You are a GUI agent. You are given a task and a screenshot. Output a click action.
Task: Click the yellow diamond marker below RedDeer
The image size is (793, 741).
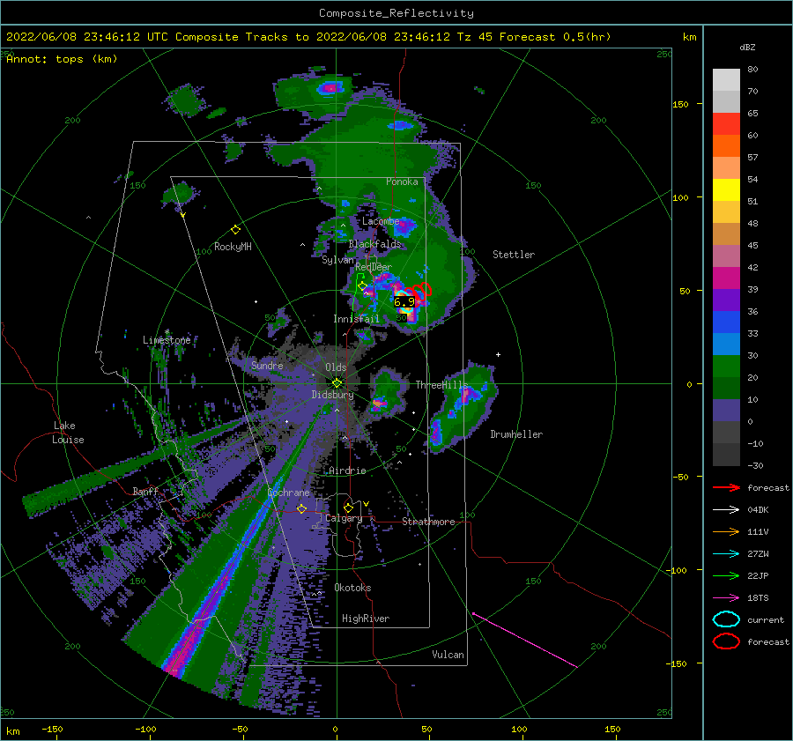[x=362, y=286]
